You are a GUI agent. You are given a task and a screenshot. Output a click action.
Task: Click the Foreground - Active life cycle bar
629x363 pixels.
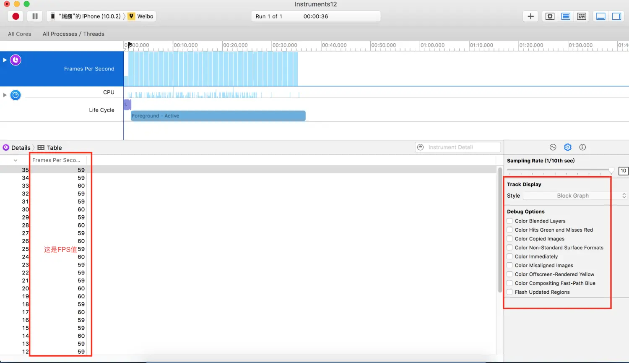(218, 116)
